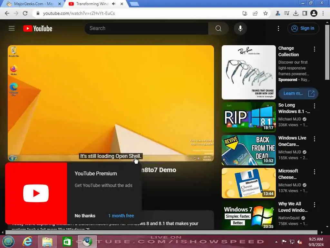Select the active browser taskbar button

click(87, 242)
